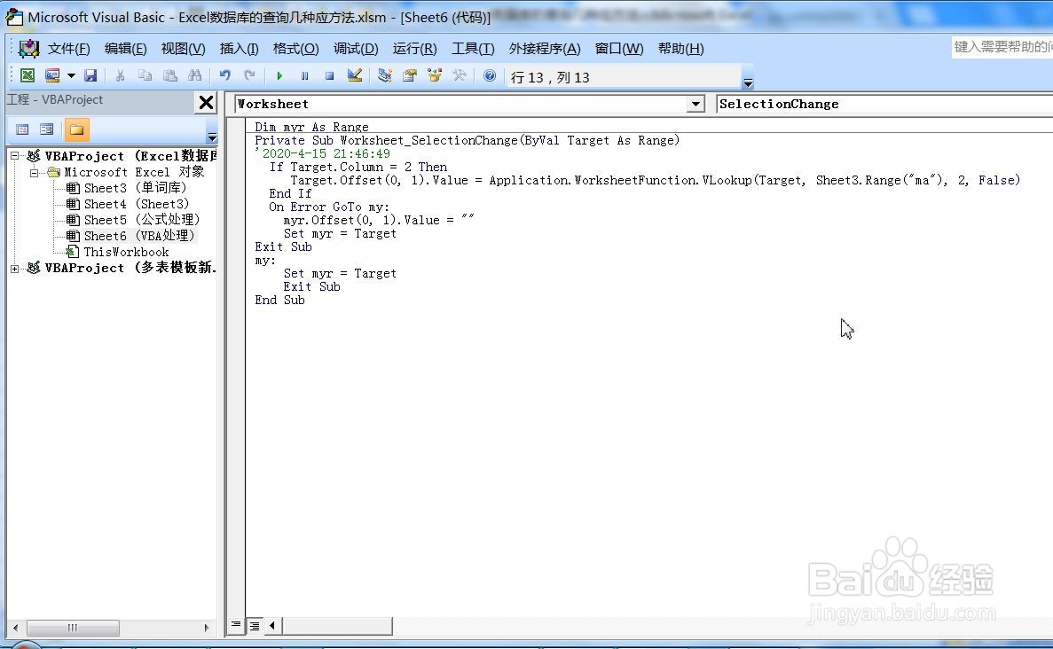The height and width of the screenshot is (649, 1053).
Task: Toggle Folders view in project pane
Action: click(x=76, y=129)
